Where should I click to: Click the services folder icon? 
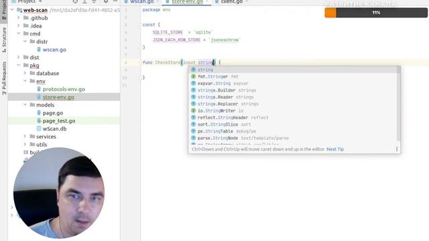(32, 137)
